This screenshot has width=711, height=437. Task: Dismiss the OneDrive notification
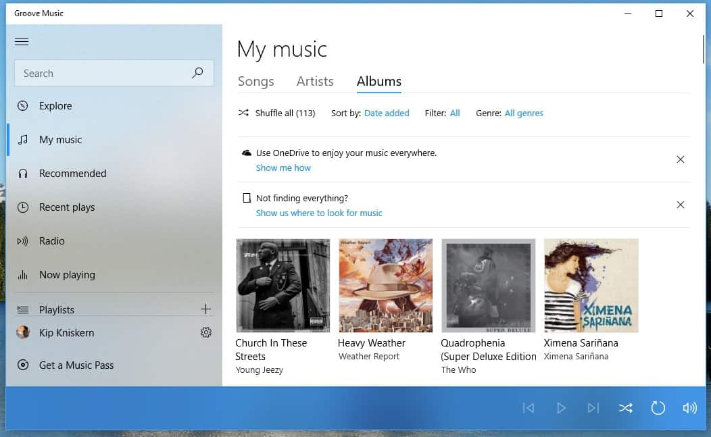click(680, 159)
